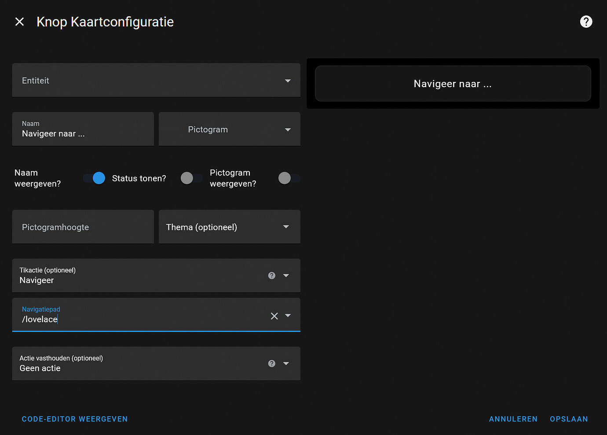The image size is (607, 435).
Task: Click the help icon next to Tikactie
Action: (x=271, y=275)
